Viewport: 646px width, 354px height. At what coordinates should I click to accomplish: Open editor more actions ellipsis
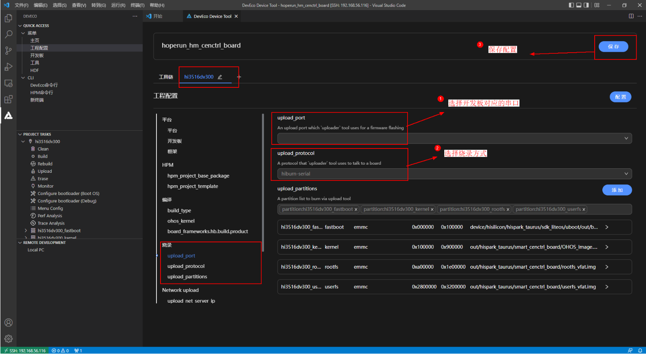point(640,16)
